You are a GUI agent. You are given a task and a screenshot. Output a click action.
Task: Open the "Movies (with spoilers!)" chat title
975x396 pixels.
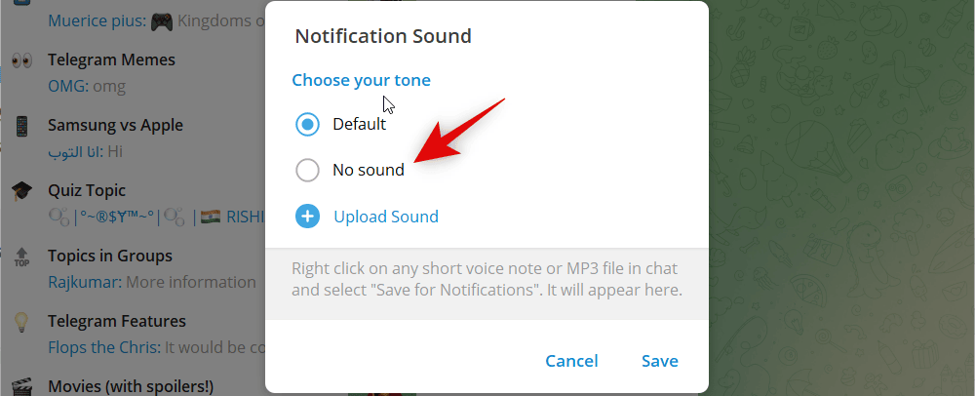tap(131, 386)
